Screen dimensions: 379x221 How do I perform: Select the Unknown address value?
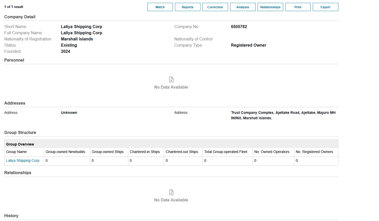click(69, 113)
